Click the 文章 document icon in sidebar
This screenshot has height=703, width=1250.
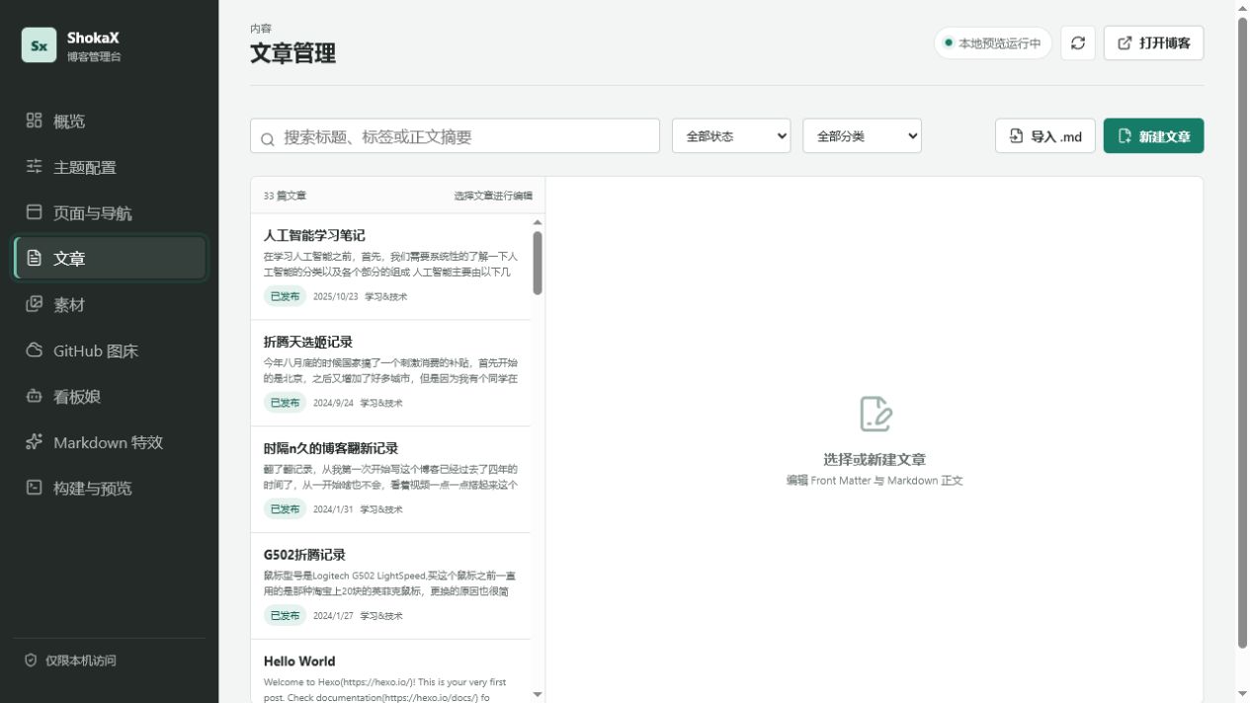pyautogui.click(x=35, y=259)
